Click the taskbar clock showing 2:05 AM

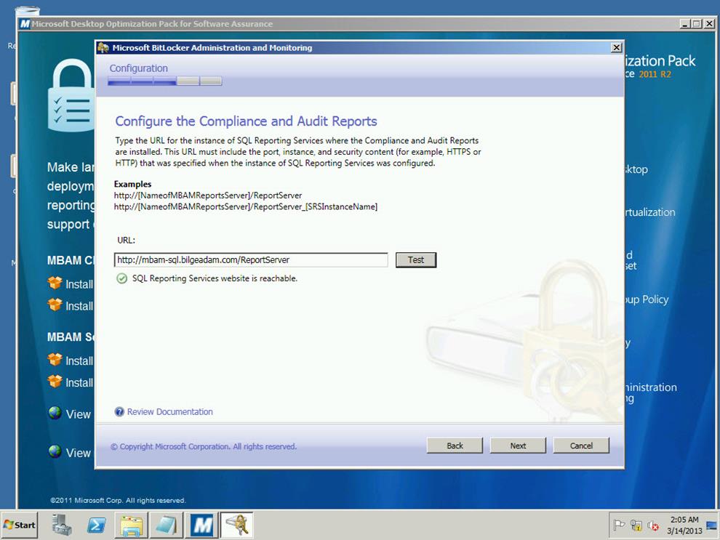coord(684,525)
